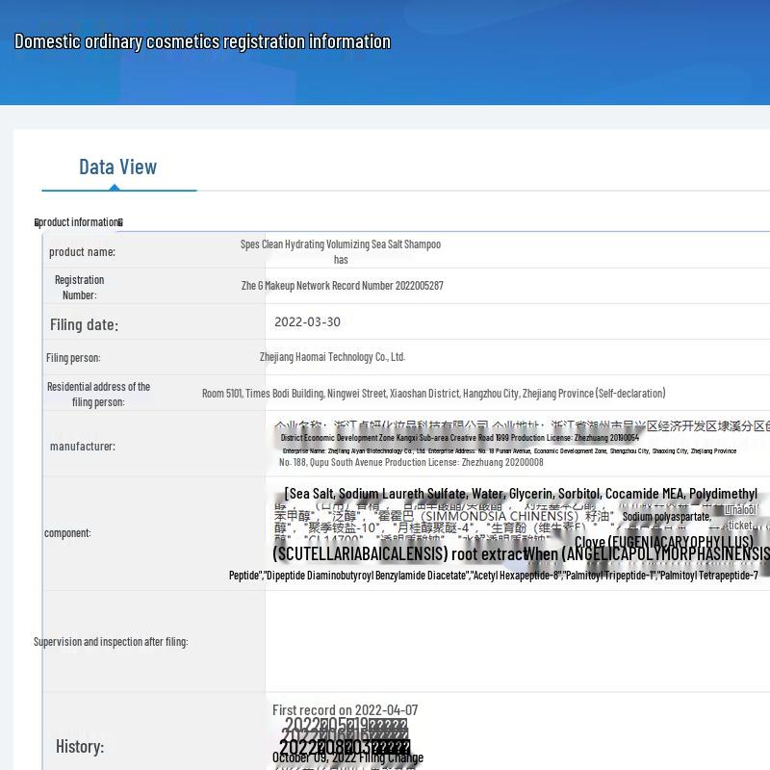Click the "component:" row label

[67, 533]
